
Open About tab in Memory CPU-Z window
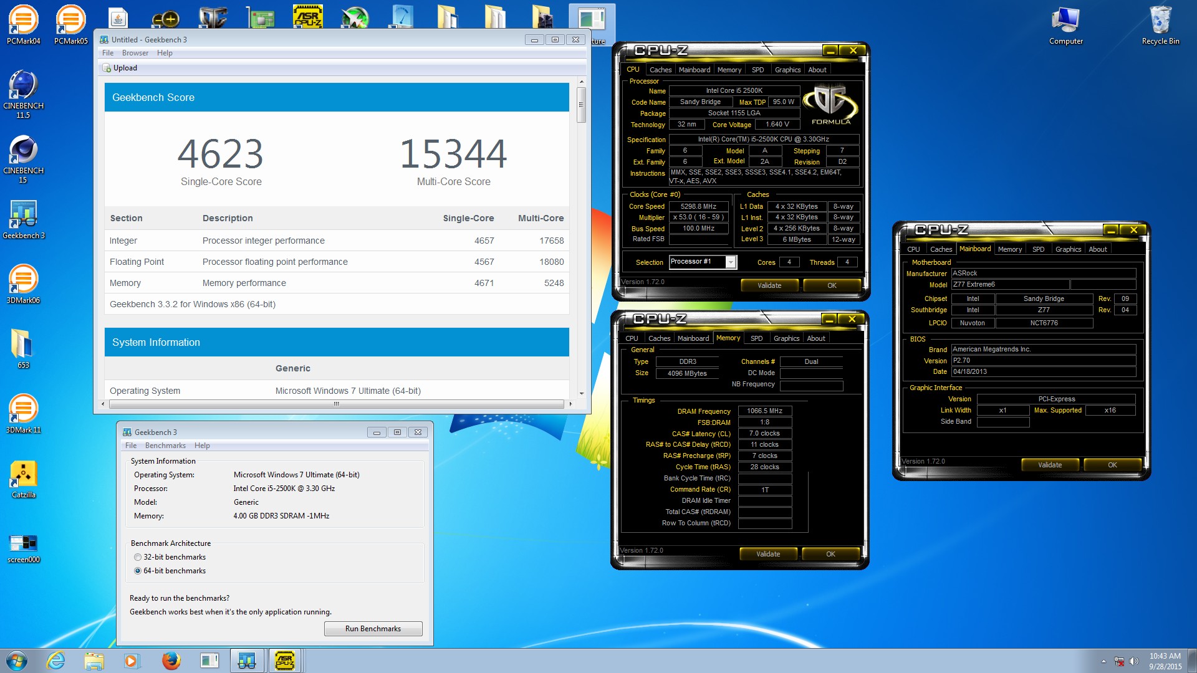(x=815, y=338)
